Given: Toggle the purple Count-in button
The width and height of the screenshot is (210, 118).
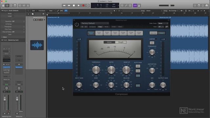Looking at the screenshot, I should [x=135, y=6].
